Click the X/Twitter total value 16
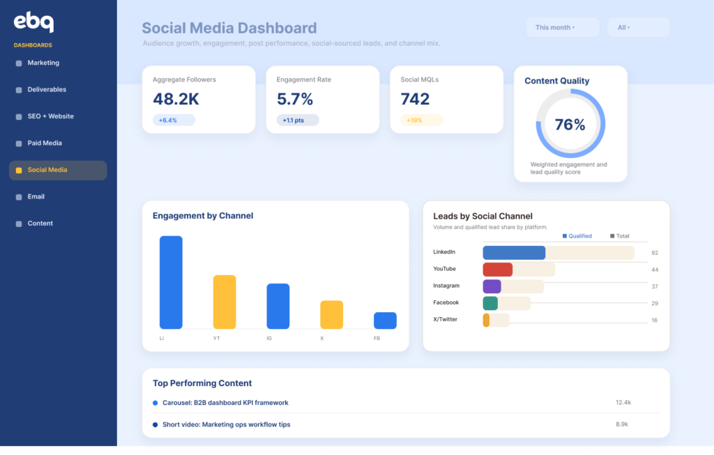The height and width of the screenshot is (455, 714). pos(654,321)
